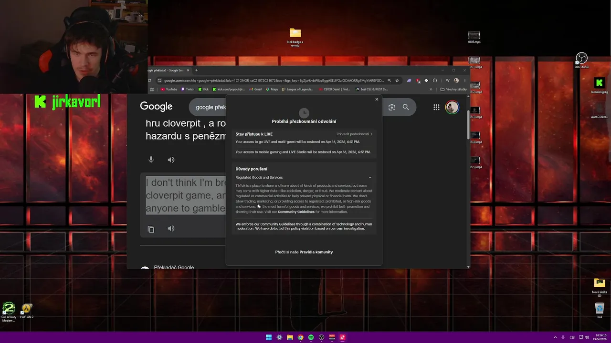Image resolution: width=611 pixels, height=343 pixels.
Task: Reload the page in Chrome
Action: (149, 81)
